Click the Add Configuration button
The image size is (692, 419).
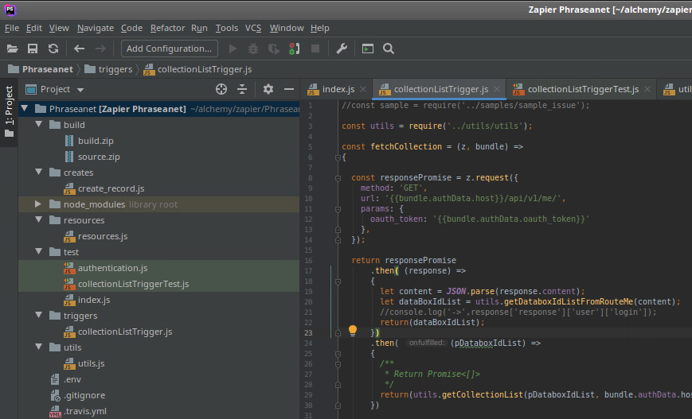(170, 48)
